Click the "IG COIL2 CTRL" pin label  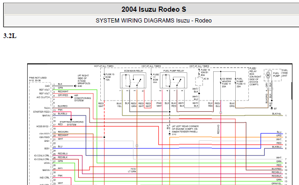(x=42, y=159)
